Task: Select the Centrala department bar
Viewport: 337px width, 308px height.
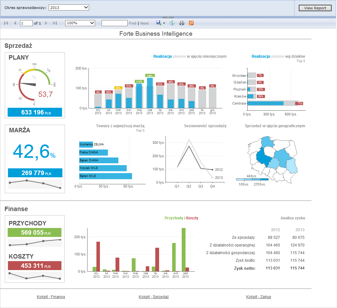Action: 265,103
